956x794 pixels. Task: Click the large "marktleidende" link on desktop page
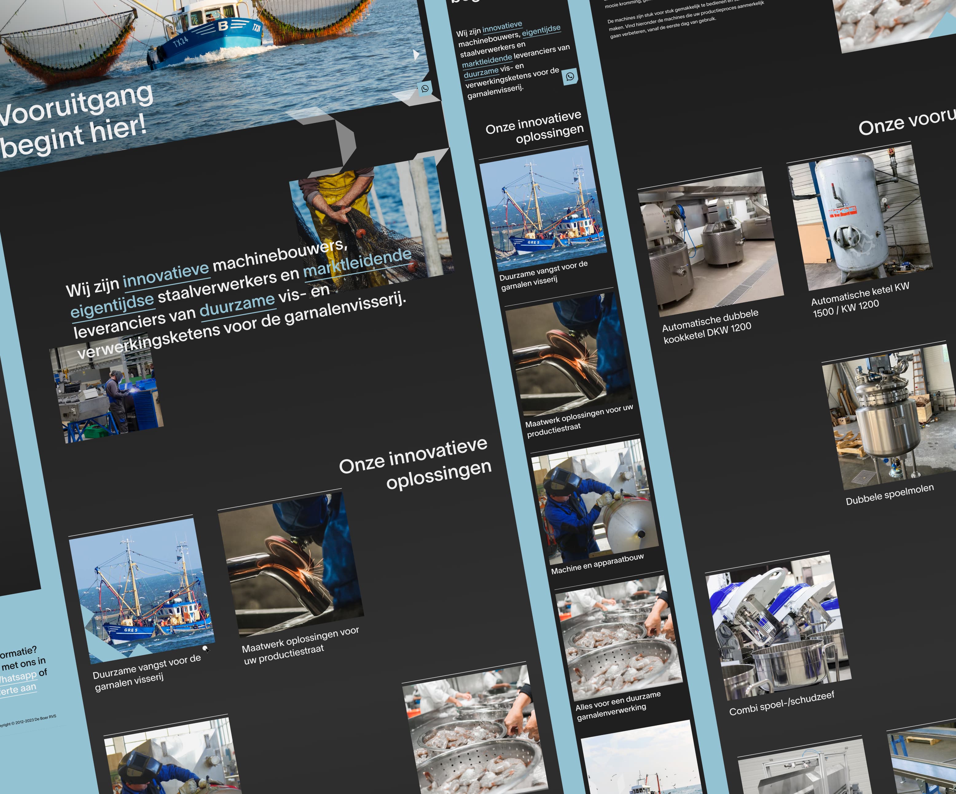coord(358,263)
